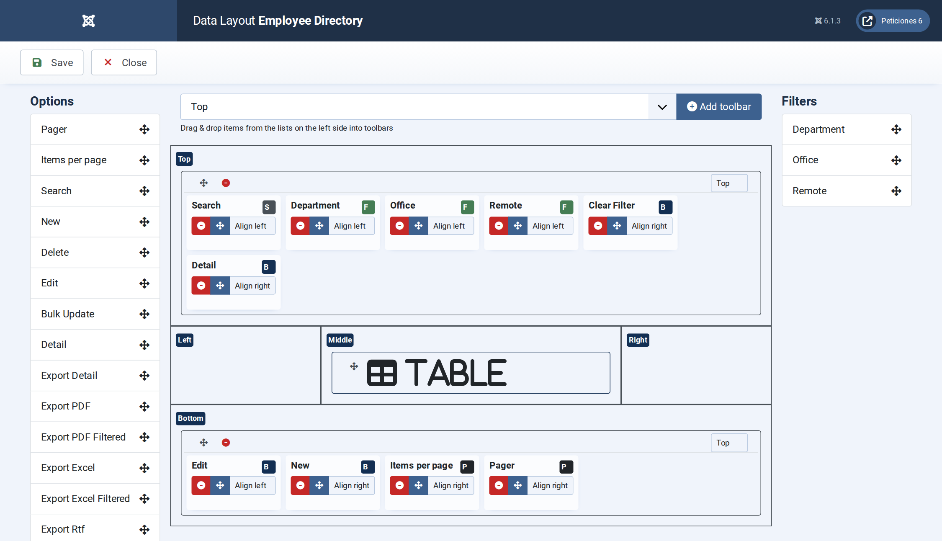Click the Office filter entry

pyautogui.click(x=847, y=160)
